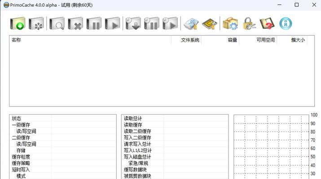Open the blue About info icon
Image resolution: width=321 pixels, height=179 pixels.
[286, 23]
